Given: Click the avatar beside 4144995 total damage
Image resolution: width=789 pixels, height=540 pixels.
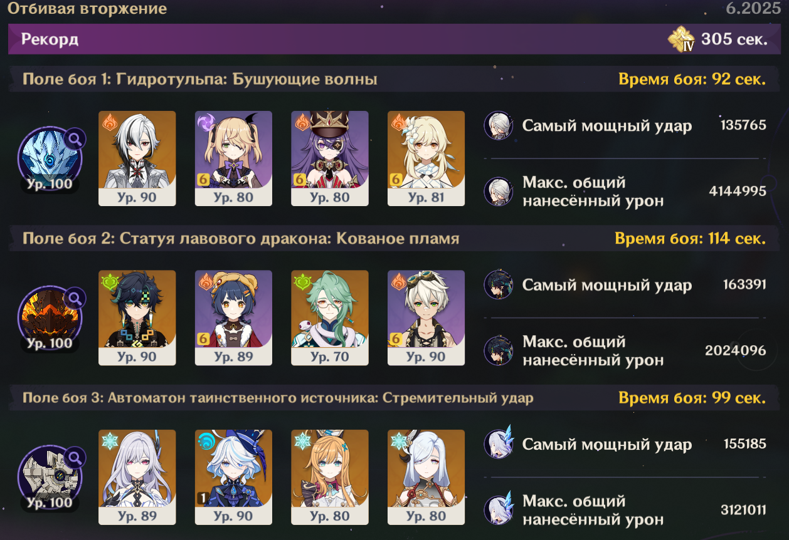Looking at the screenshot, I should (499, 191).
